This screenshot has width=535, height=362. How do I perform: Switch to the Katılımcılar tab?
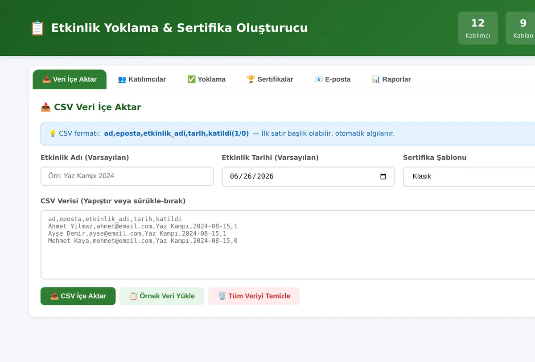pos(142,79)
